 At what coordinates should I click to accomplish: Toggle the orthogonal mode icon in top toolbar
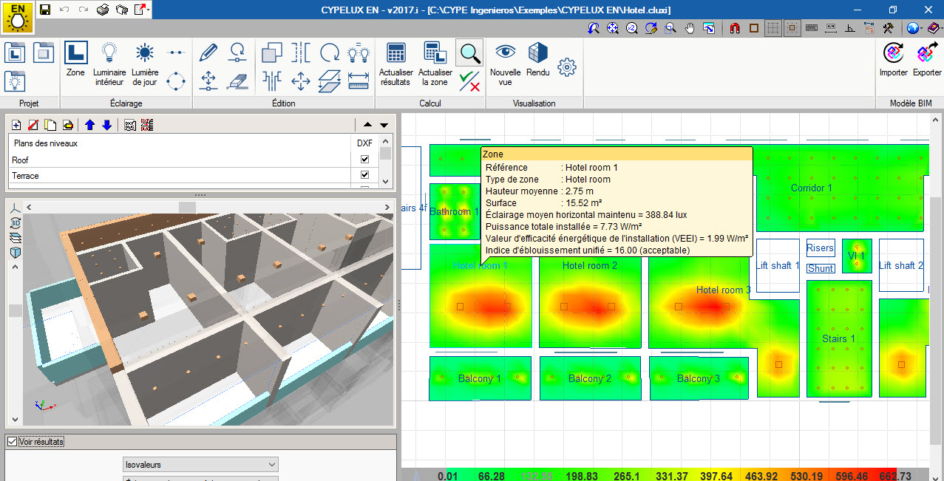pyautogui.click(x=850, y=28)
